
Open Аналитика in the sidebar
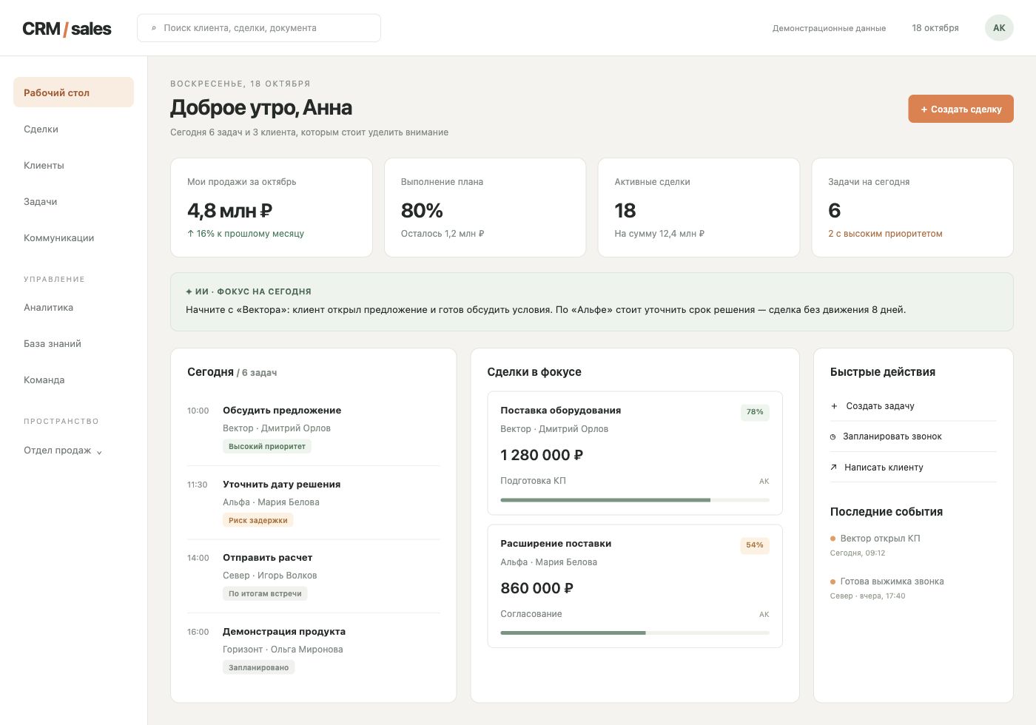click(73, 307)
